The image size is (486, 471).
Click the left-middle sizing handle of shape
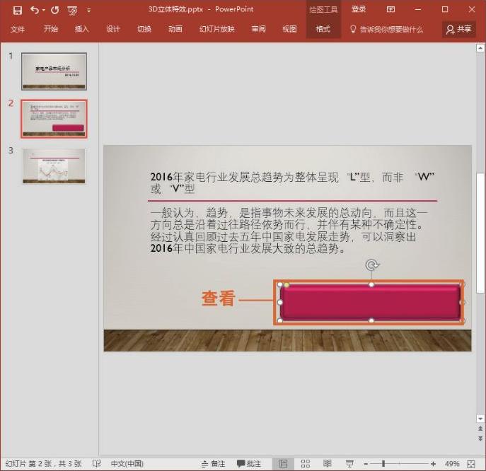(x=280, y=302)
